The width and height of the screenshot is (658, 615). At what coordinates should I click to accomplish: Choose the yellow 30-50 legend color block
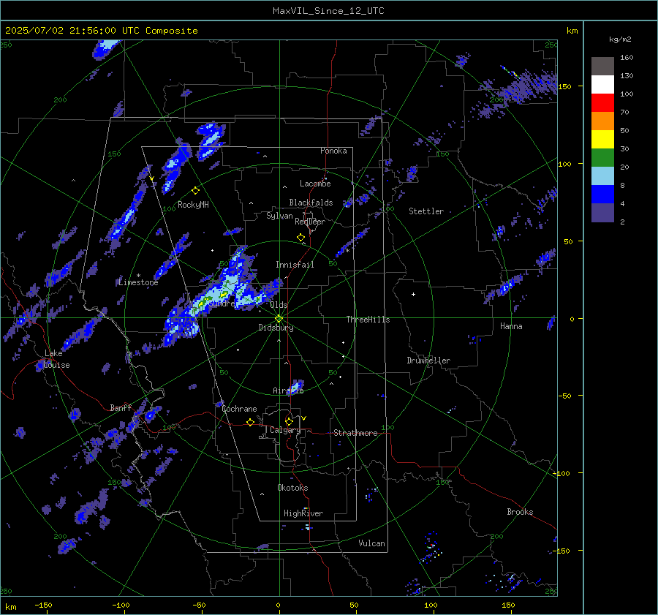[602, 140]
